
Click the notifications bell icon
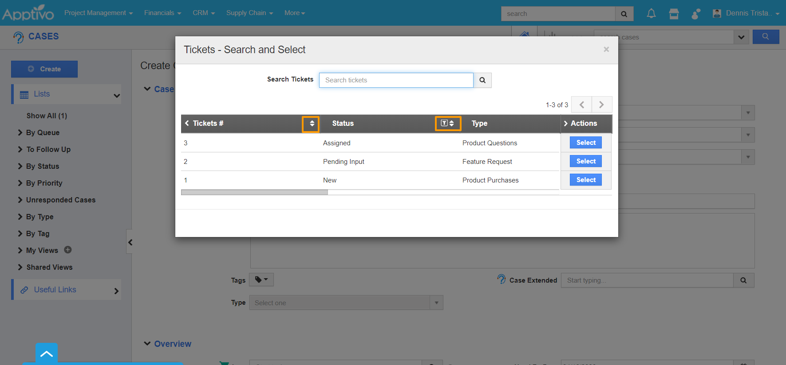click(x=651, y=14)
